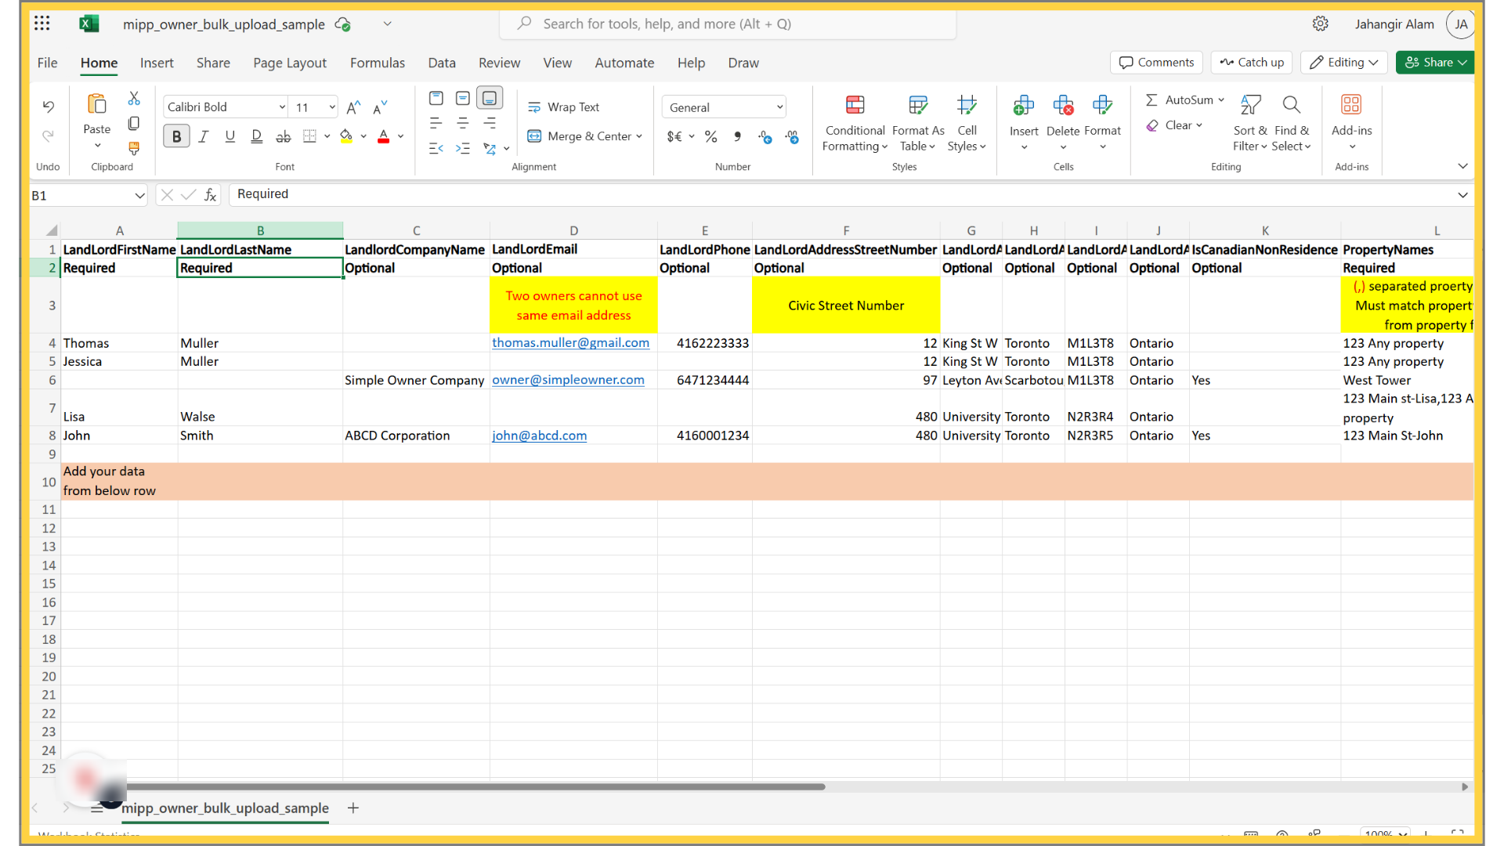
Task: Open settings gear icon
Action: 1321,23
